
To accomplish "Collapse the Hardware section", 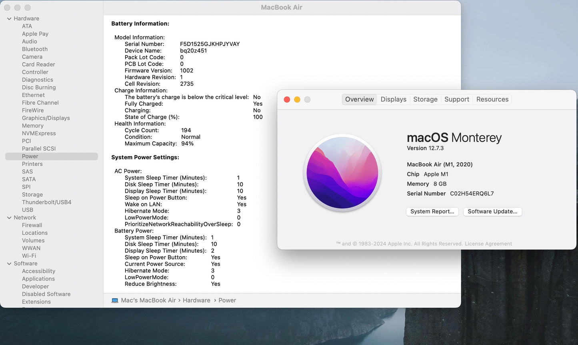I will coord(9,19).
